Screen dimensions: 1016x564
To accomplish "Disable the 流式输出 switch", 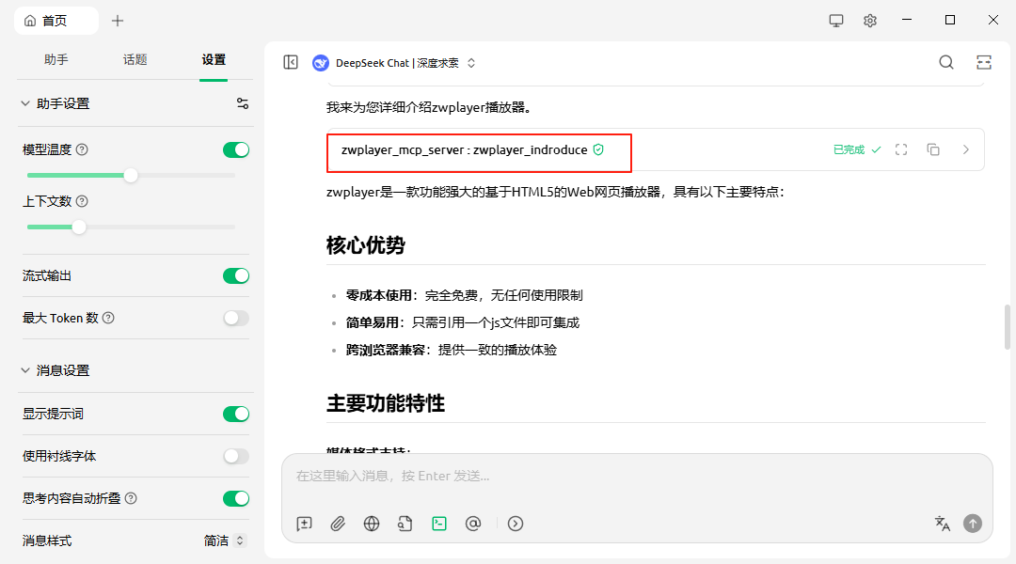I will coord(236,275).
